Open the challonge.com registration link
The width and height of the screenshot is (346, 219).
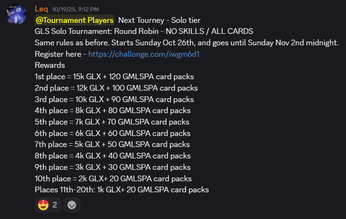pos(144,54)
